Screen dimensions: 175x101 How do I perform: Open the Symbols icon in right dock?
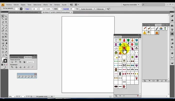pyautogui.click(x=172, y=33)
